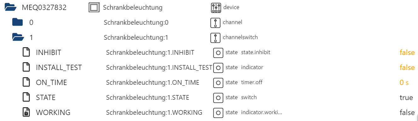
Task: Click the Schrankbeleuchtung device frame icon
Action: point(94,8)
